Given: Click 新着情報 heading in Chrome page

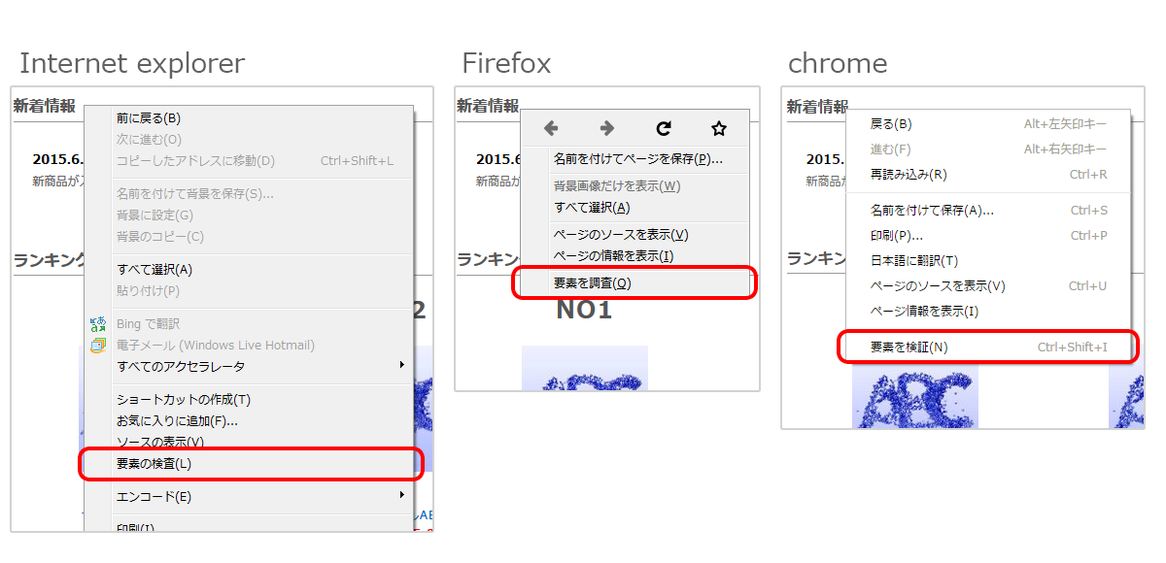Looking at the screenshot, I should tap(817, 106).
